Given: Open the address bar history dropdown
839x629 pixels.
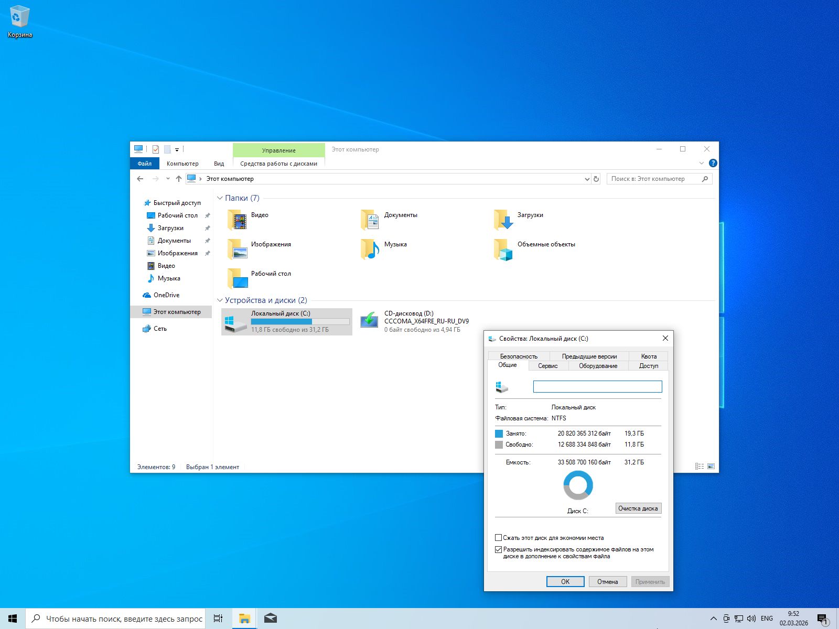Looking at the screenshot, I should point(586,179).
